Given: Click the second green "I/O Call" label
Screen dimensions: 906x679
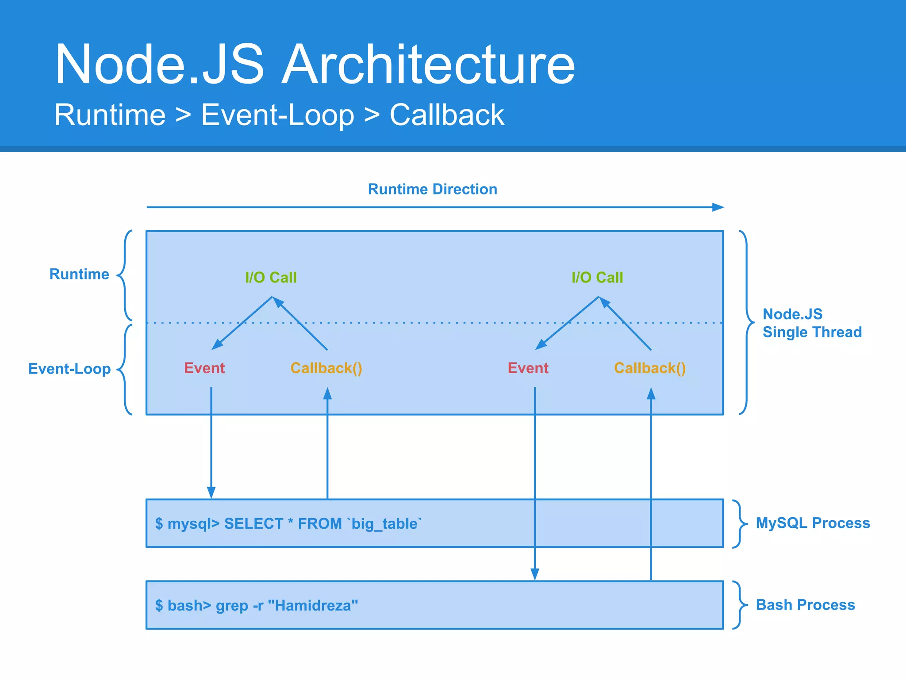Looking at the screenshot, I should pyautogui.click(x=597, y=278).
